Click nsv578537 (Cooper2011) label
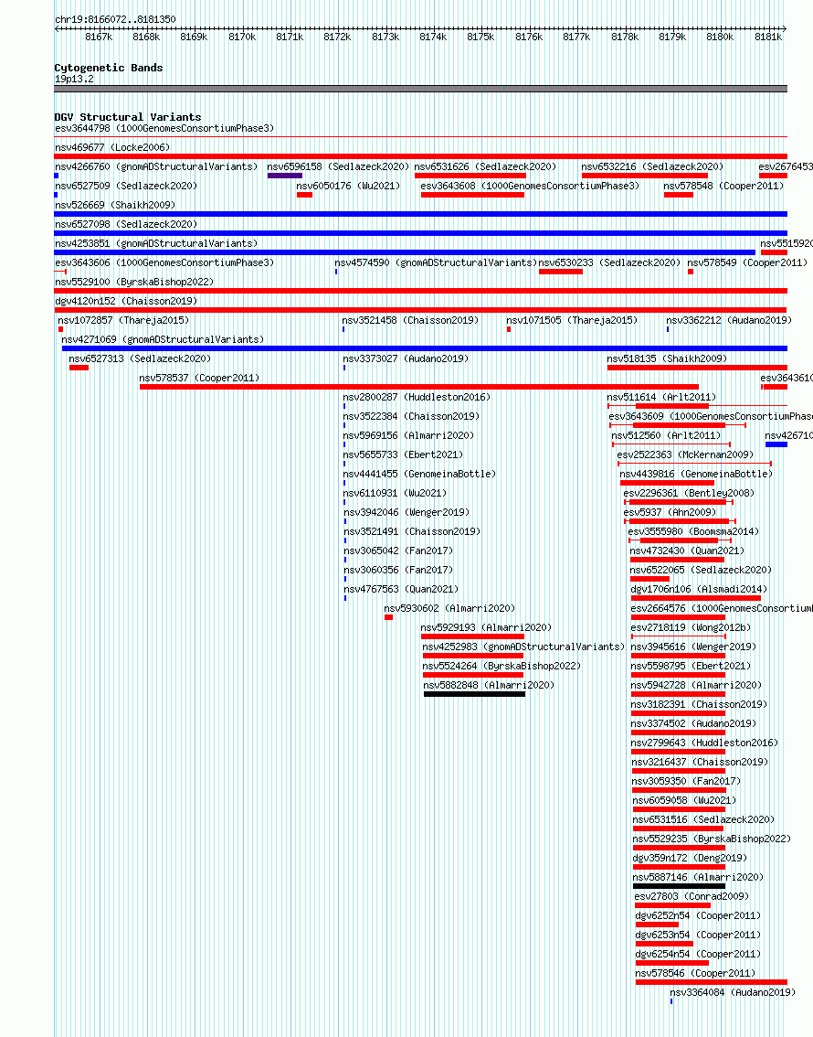813x1037 pixels. click(199, 378)
